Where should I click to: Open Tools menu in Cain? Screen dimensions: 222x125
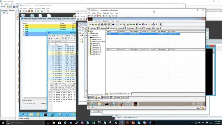[x=112, y=21]
